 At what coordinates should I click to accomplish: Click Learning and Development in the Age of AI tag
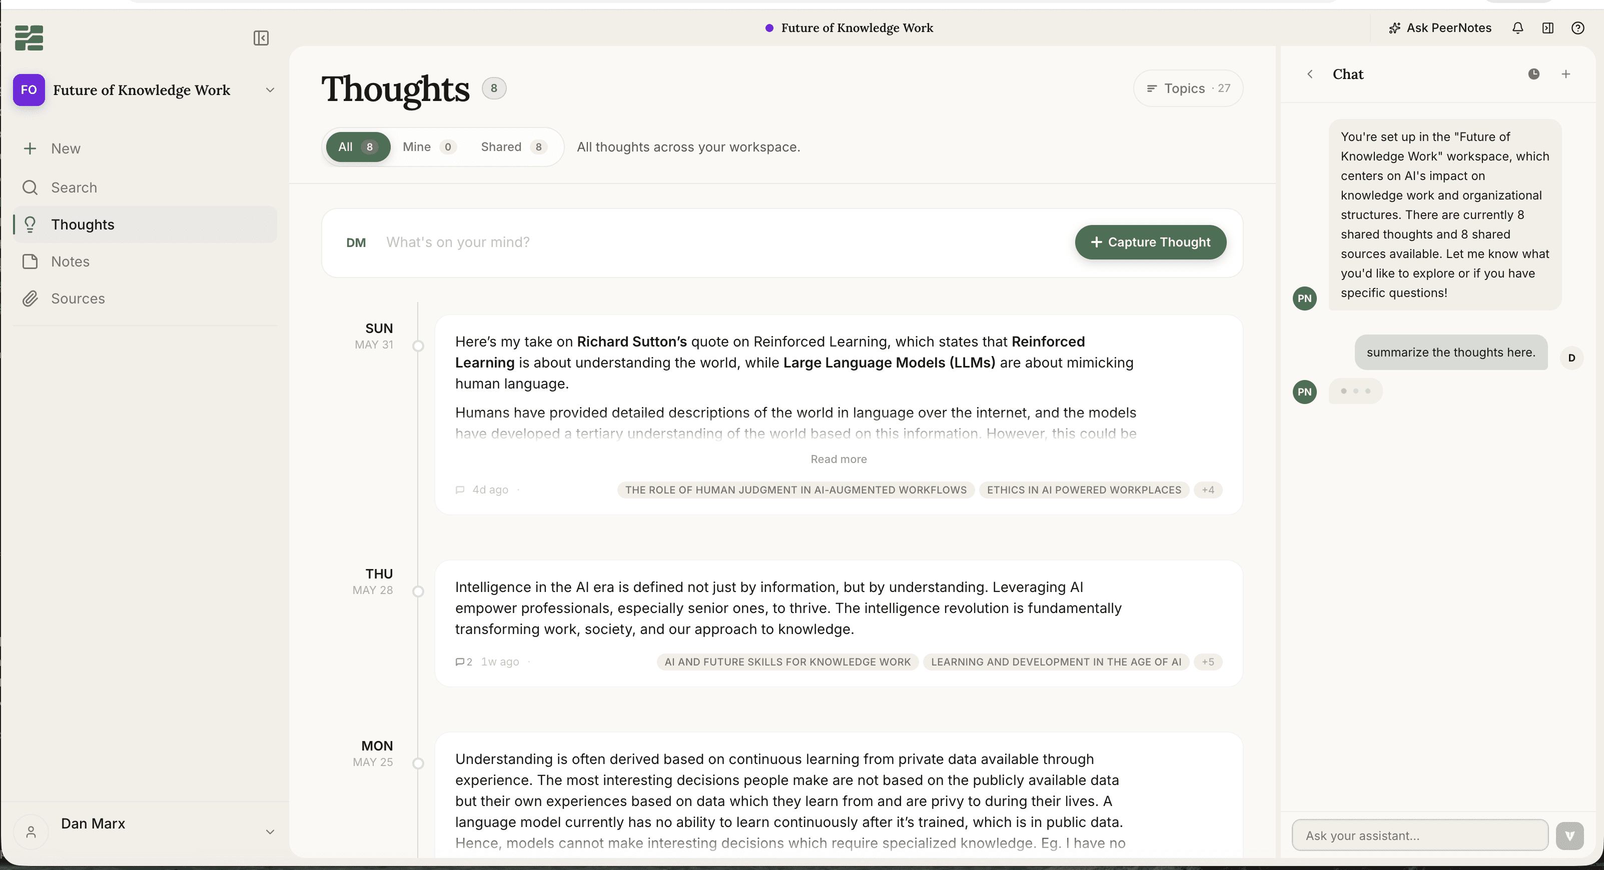(x=1056, y=661)
